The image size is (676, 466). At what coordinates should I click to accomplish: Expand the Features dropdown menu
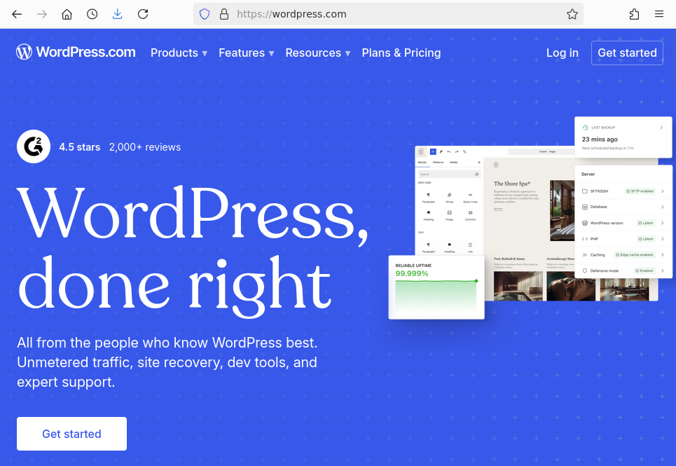click(246, 53)
